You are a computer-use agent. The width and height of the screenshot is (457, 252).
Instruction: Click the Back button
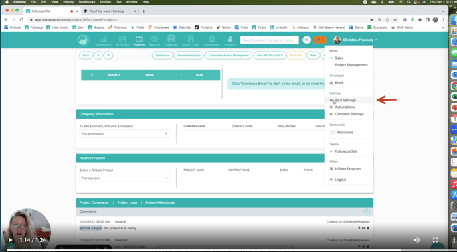click(x=86, y=55)
